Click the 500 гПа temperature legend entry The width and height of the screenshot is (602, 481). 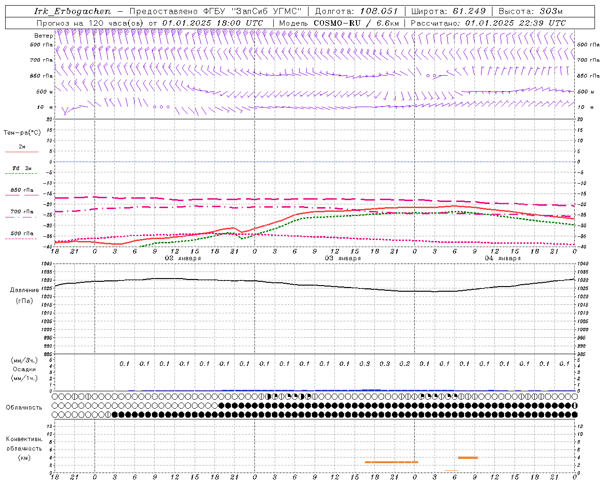(x=22, y=233)
